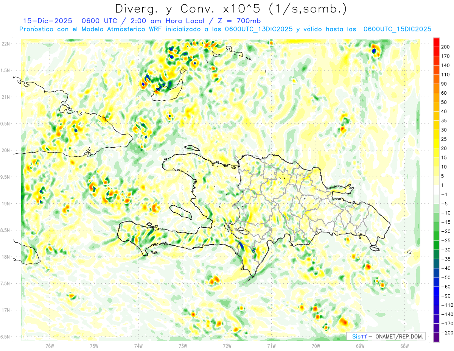Click the '-60' value on the color scale
Screen dimensions: 454x351
(x=446, y=287)
